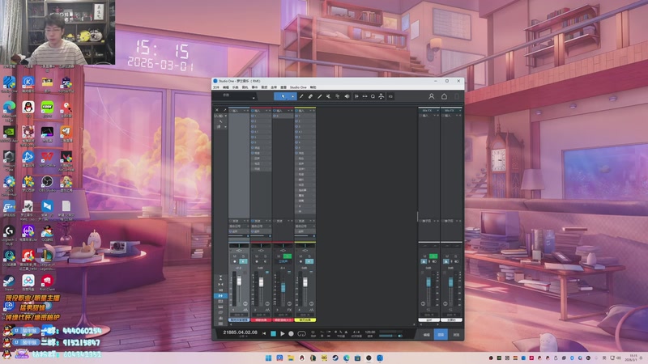Viewport: 648px width, 364px height.
Task: Open the 音轨 menu
Action: [x=245, y=87]
